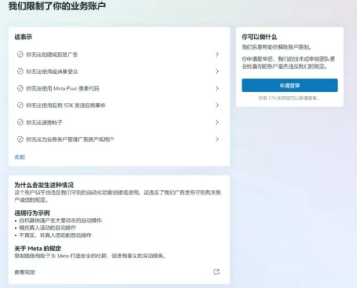Click the prohibition icon beside Meta Pixel 像素代码
Screen dimensions: 357x288
tap(20, 89)
